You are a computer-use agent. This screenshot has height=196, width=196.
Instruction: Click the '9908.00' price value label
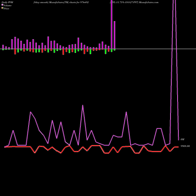click(185, 146)
